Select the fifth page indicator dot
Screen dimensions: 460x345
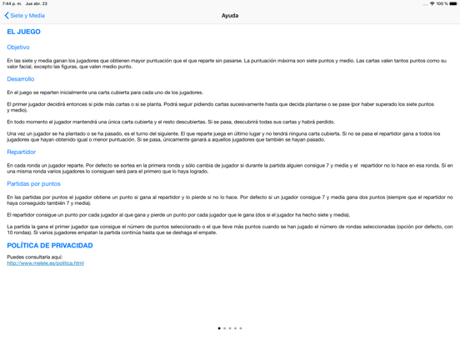tap(241, 328)
